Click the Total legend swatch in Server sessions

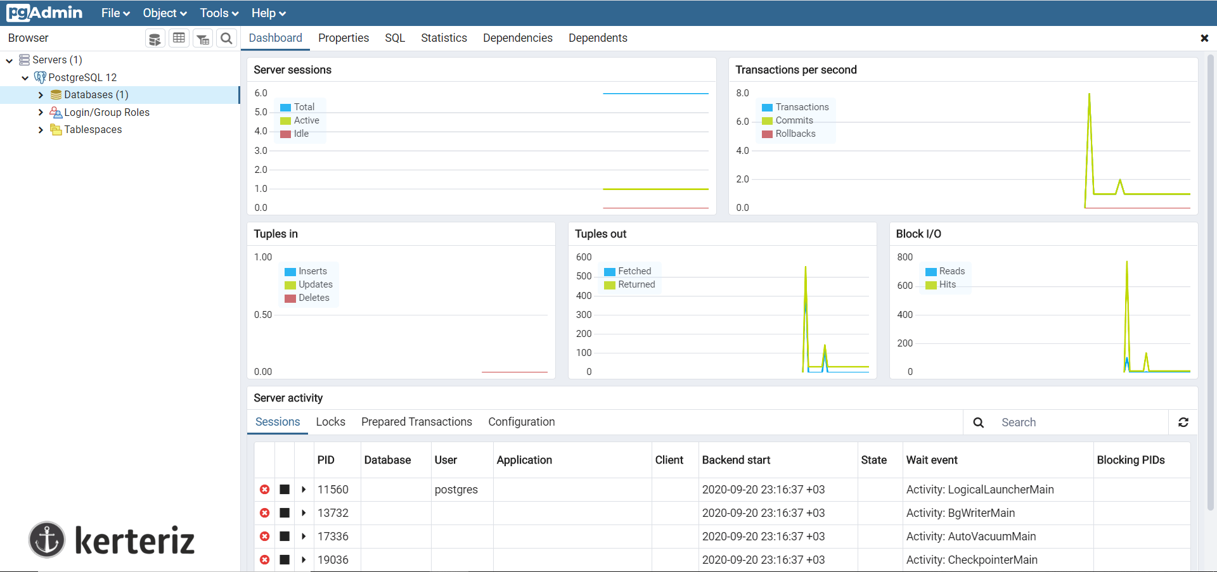286,108
